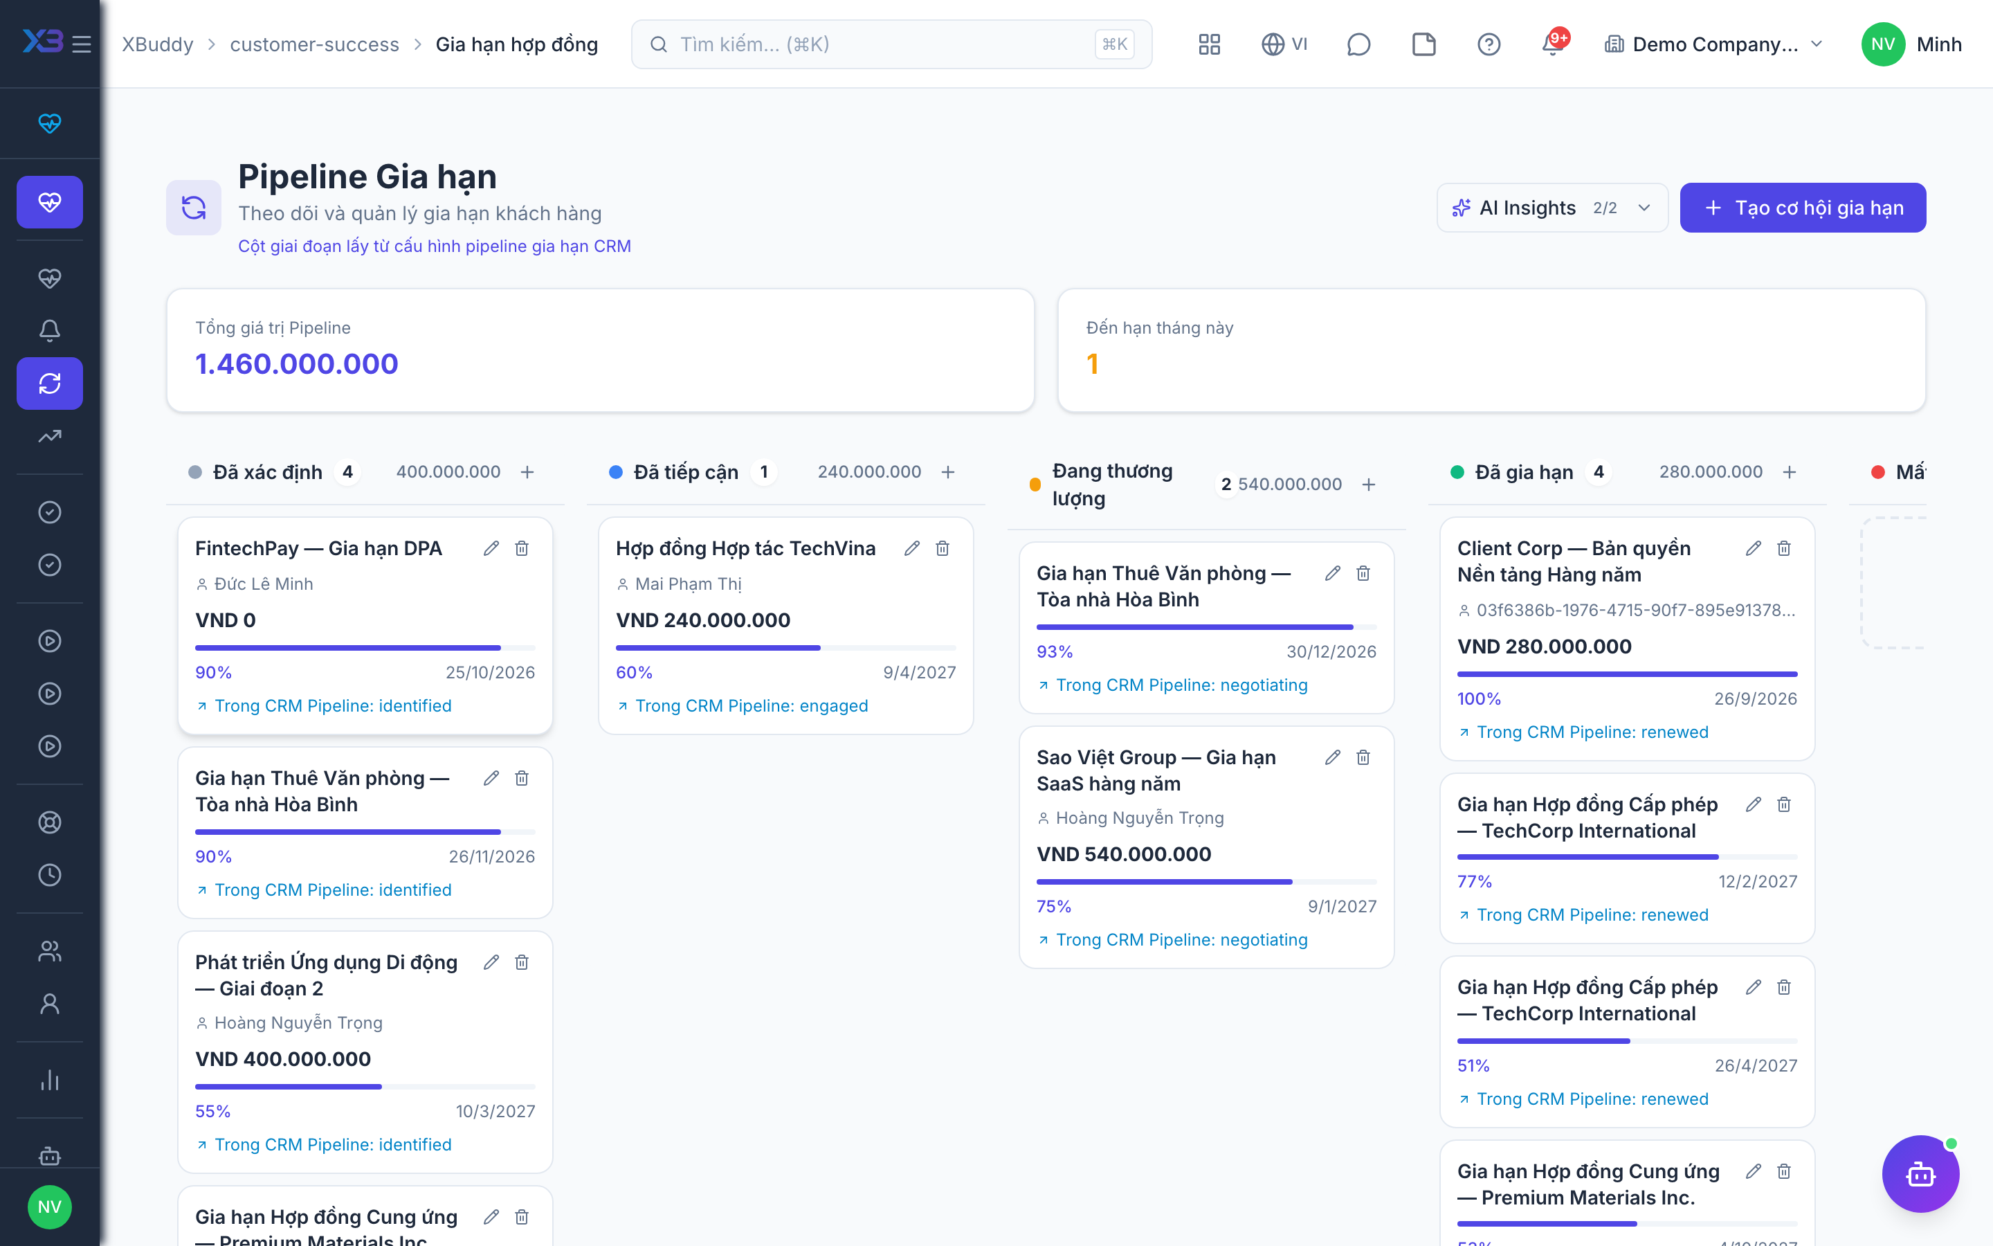Open sidebar trend chart icon
The image size is (1993, 1246).
49,436
